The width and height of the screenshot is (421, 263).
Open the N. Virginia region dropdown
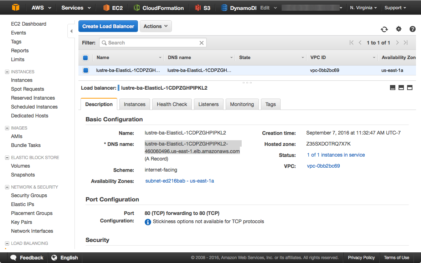click(363, 8)
